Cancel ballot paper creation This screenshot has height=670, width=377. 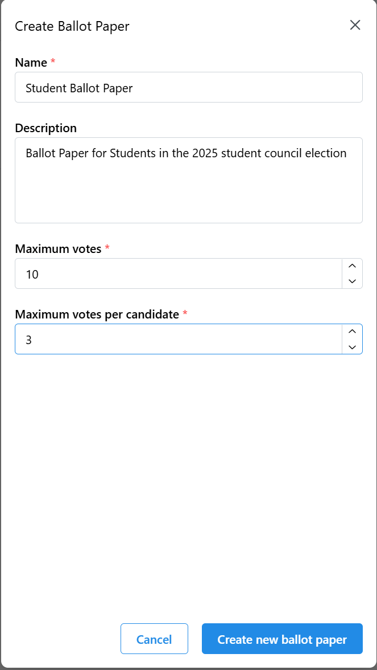click(154, 639)
